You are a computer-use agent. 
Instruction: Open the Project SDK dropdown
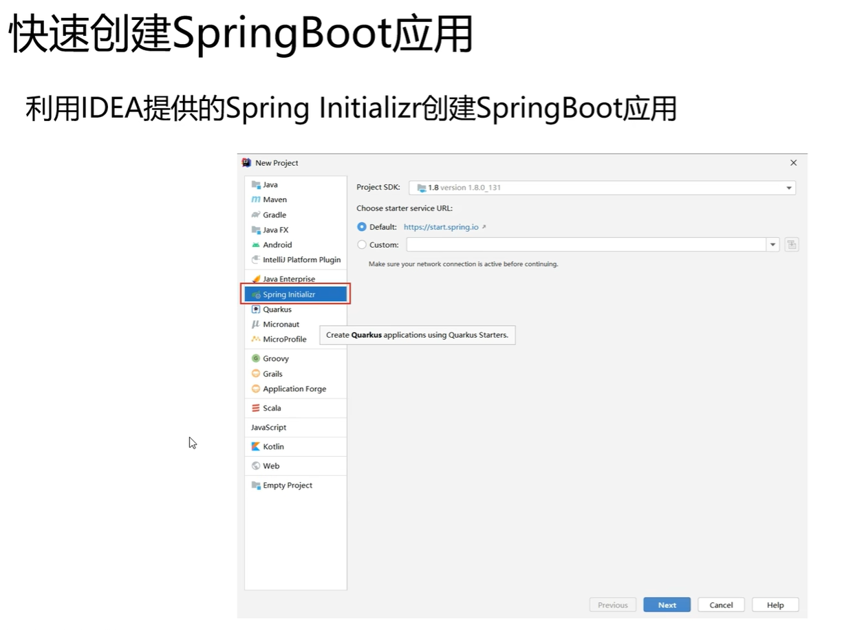(x=602, y=188)
